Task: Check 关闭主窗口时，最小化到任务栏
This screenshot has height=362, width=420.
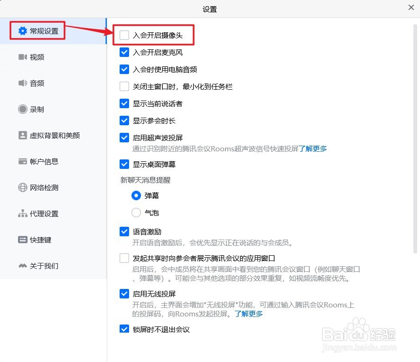Action: click(x=124, y=86)
